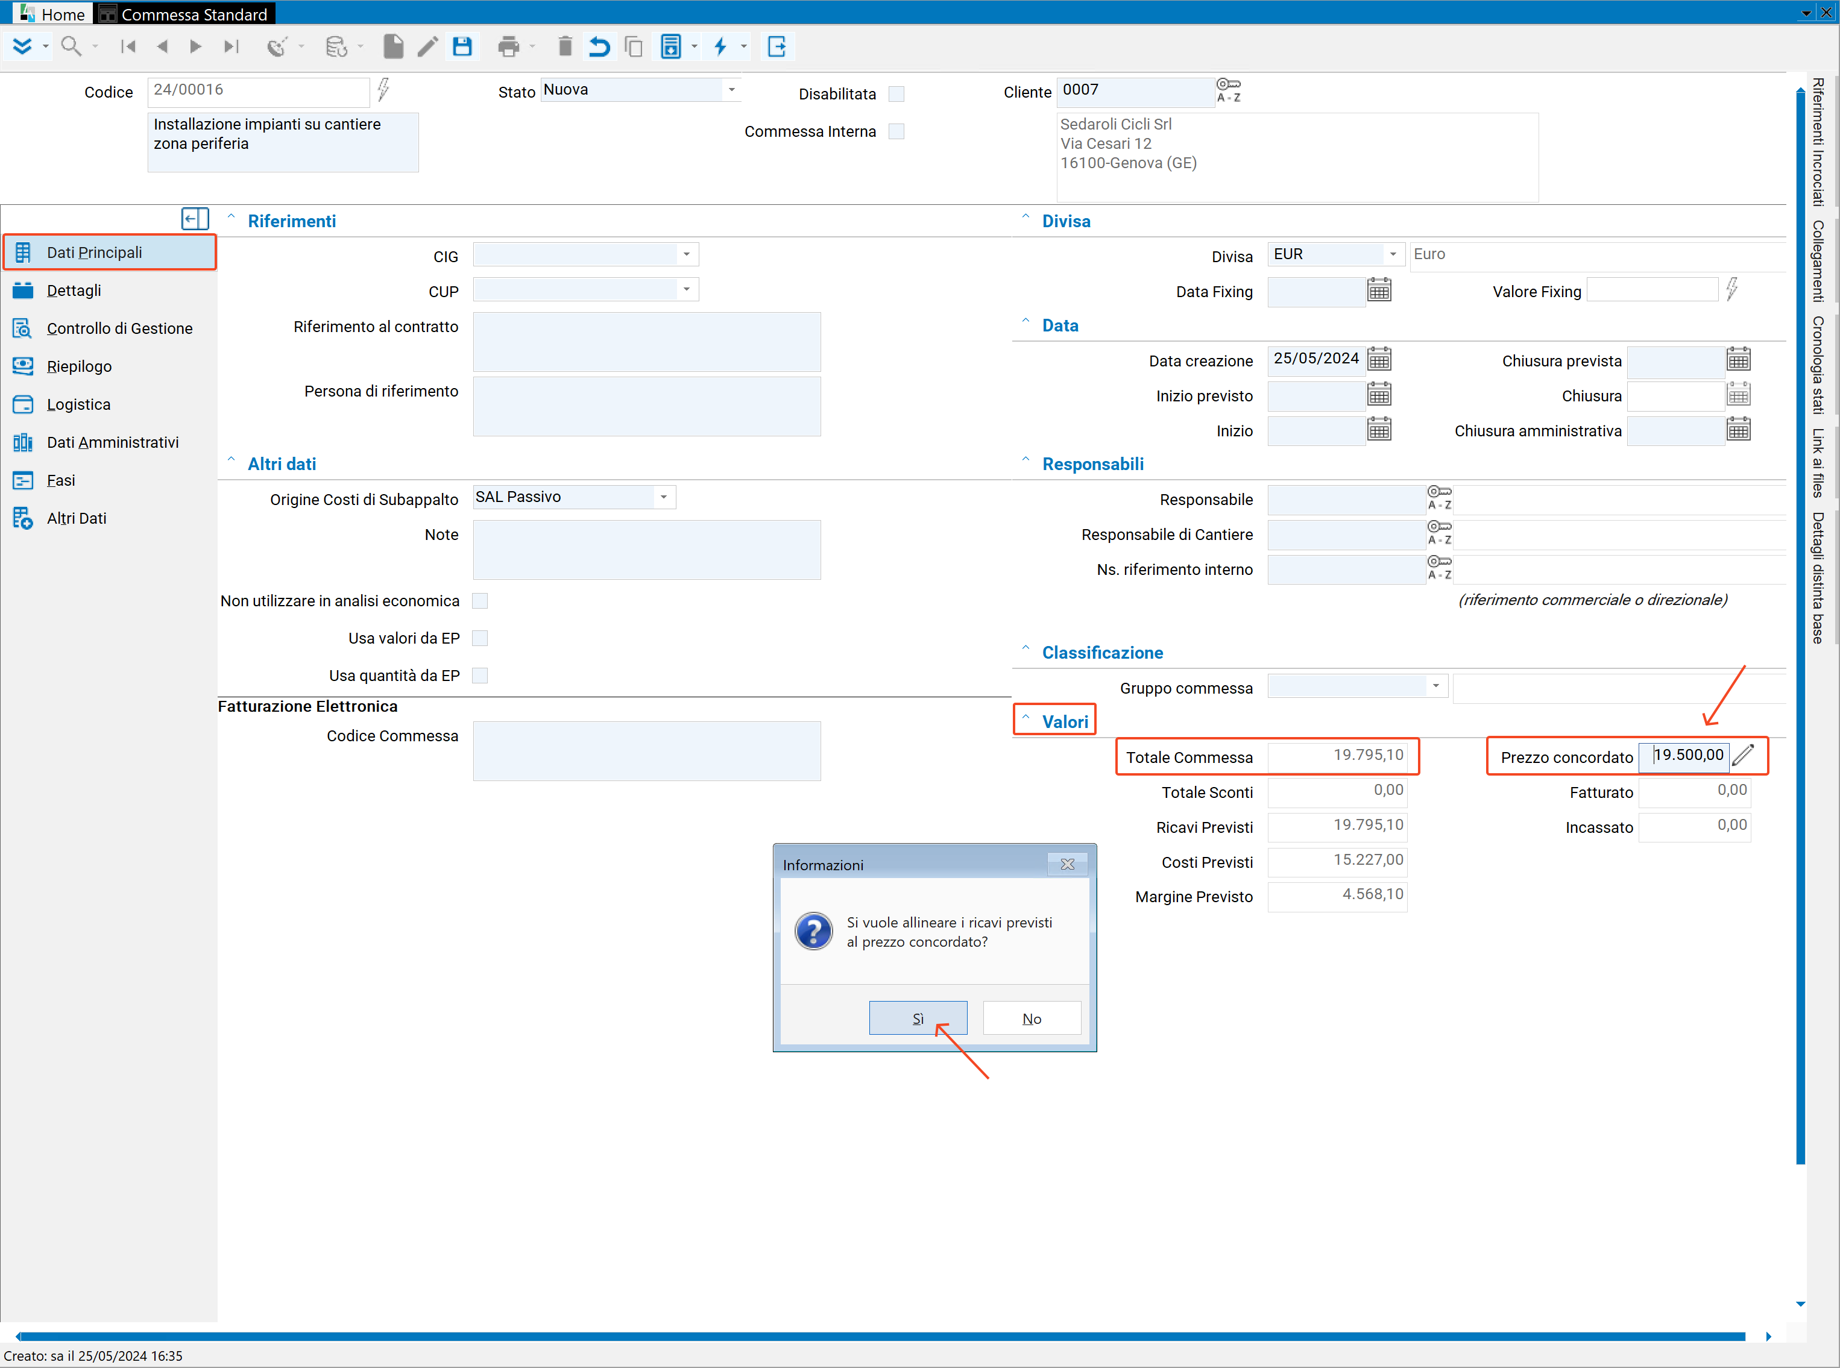Viewport: 1840px width, 1368px height.
Task: Open calendar for Chiusura prevista
Action: pos(1739,359)
